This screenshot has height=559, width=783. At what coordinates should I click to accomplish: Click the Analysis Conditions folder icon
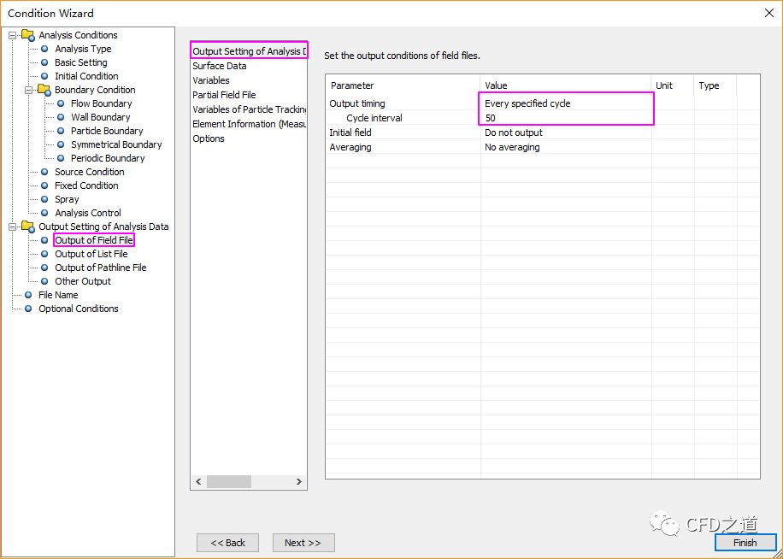(27, 35)
